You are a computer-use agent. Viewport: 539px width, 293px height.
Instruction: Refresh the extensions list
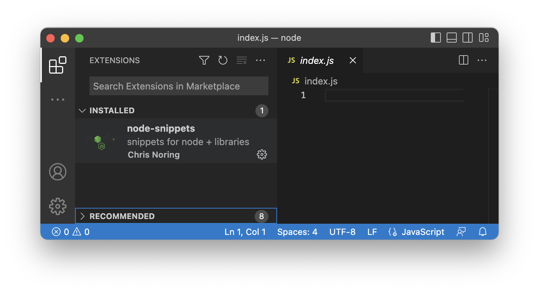pos(223,60)
